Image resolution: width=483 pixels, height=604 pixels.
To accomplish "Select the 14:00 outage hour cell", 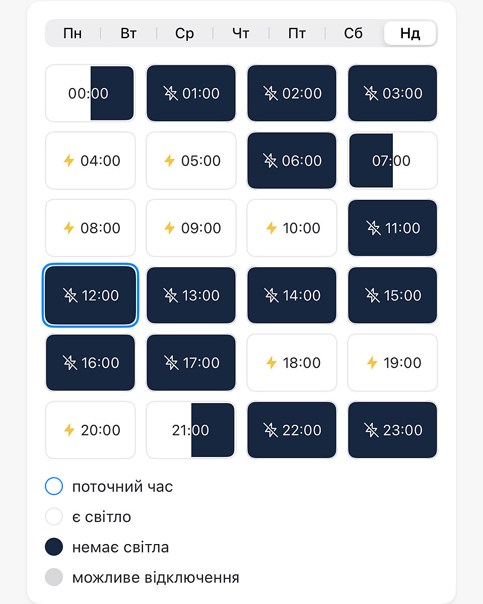I will click(x=292, y=295).
